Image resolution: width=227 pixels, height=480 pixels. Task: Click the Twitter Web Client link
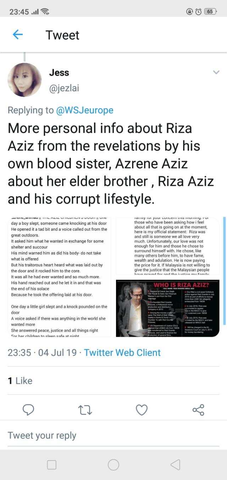(x=122, y=353)
